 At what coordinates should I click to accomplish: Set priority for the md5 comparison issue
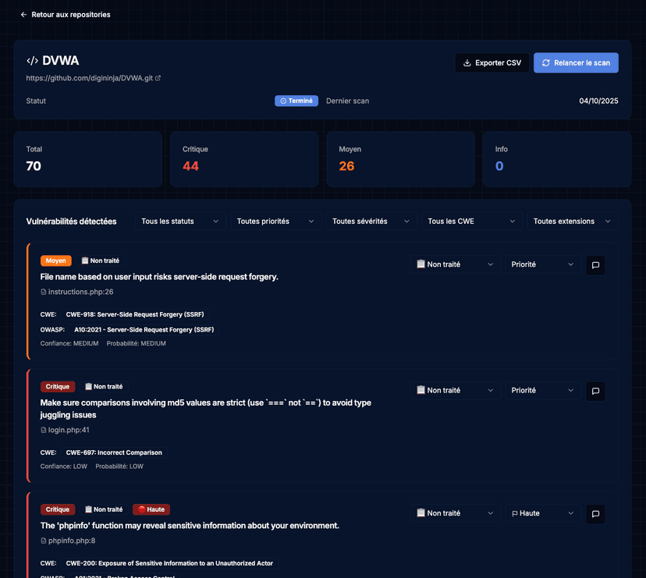point(542,390)
